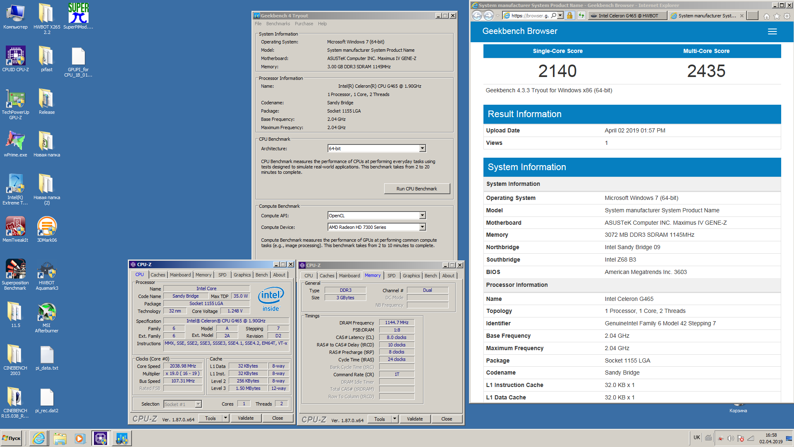794x447 pixels.
Task: Open the Internet Explorer home page icon
Action: coord(766,16)
